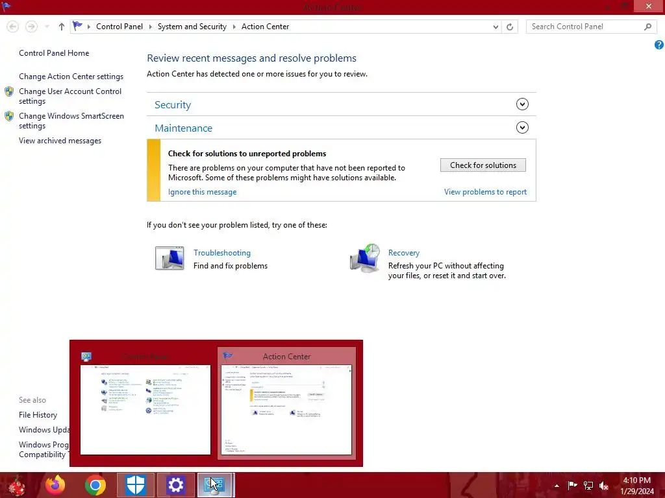Go back using the Back arrow
665x498 pixels.
click(x=13, y=27)
